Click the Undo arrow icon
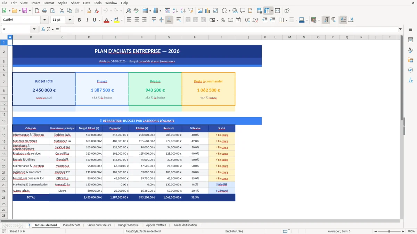The width and height of the screenshot is (417, 234). click(105, 11)
